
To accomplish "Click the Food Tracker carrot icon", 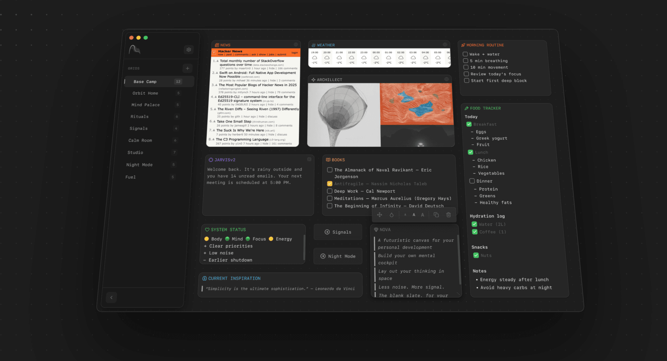I will pyautogui.click(x=467, y=108).
